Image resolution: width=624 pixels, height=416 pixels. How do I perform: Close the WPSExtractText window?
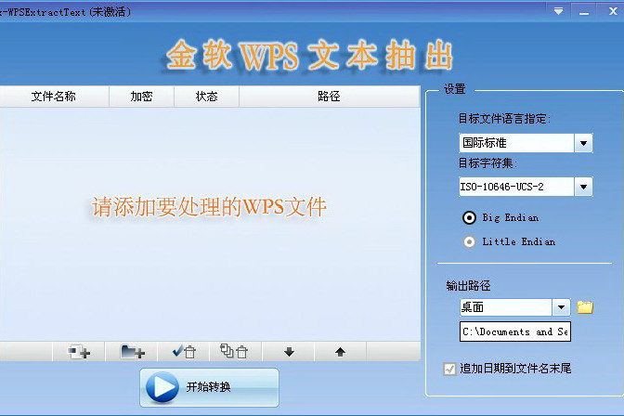pos(613,11)
